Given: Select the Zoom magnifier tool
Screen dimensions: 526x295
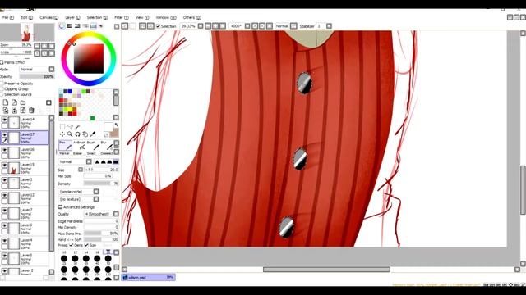Looking at the screenshot, I should 70,134.
